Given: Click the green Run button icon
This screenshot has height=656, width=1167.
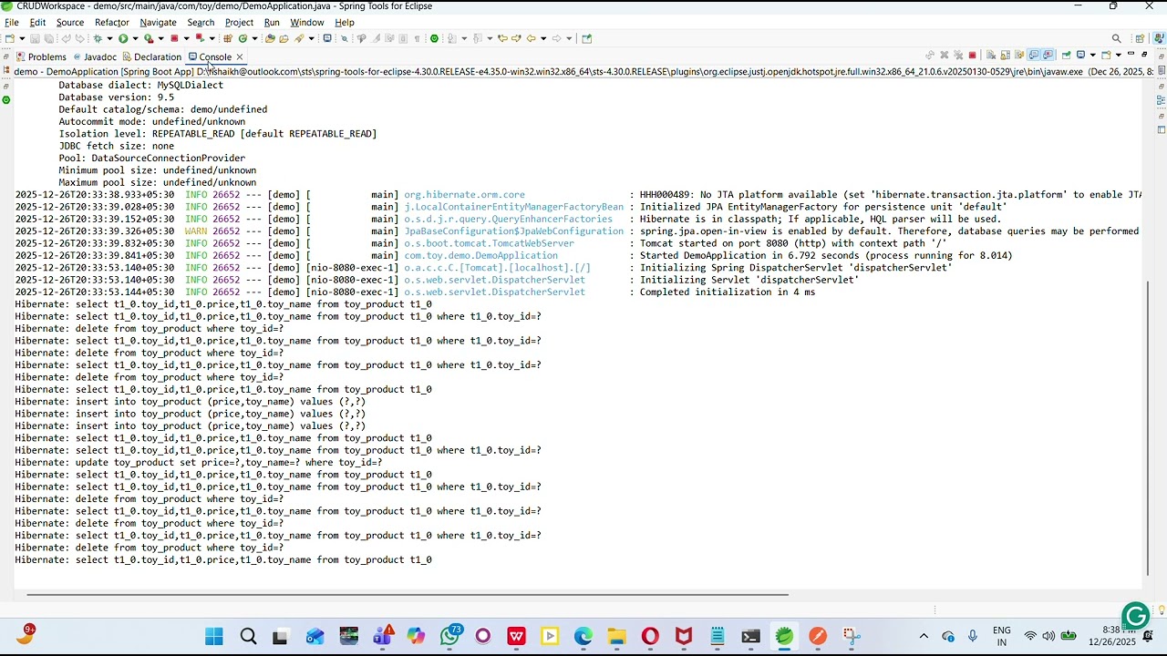Looking at the screenshot, I should pos(123,38).
